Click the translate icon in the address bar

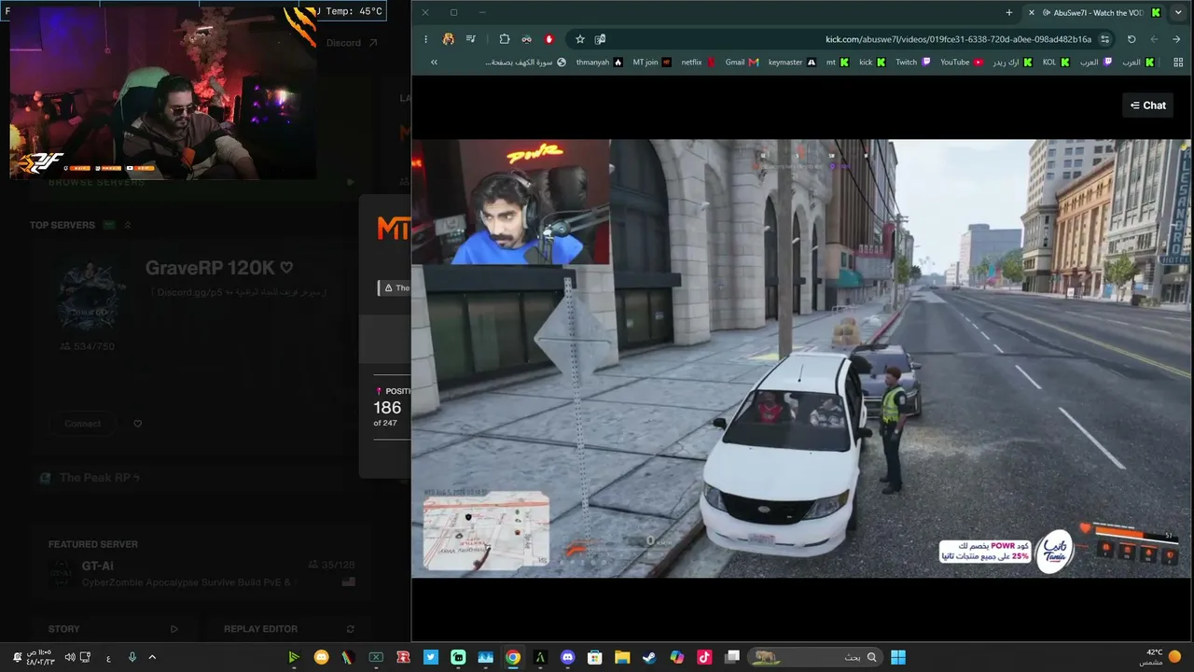(601, 39)
